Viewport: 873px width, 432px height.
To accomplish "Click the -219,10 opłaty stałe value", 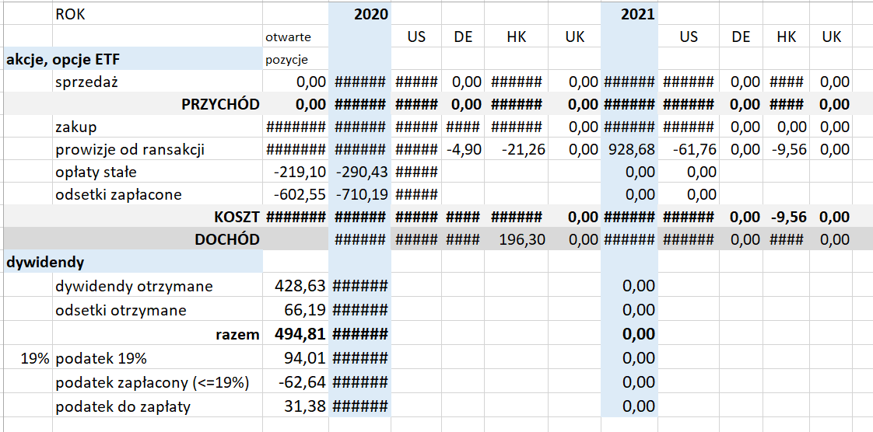I will pyautogui.click(x=296, y=172).
